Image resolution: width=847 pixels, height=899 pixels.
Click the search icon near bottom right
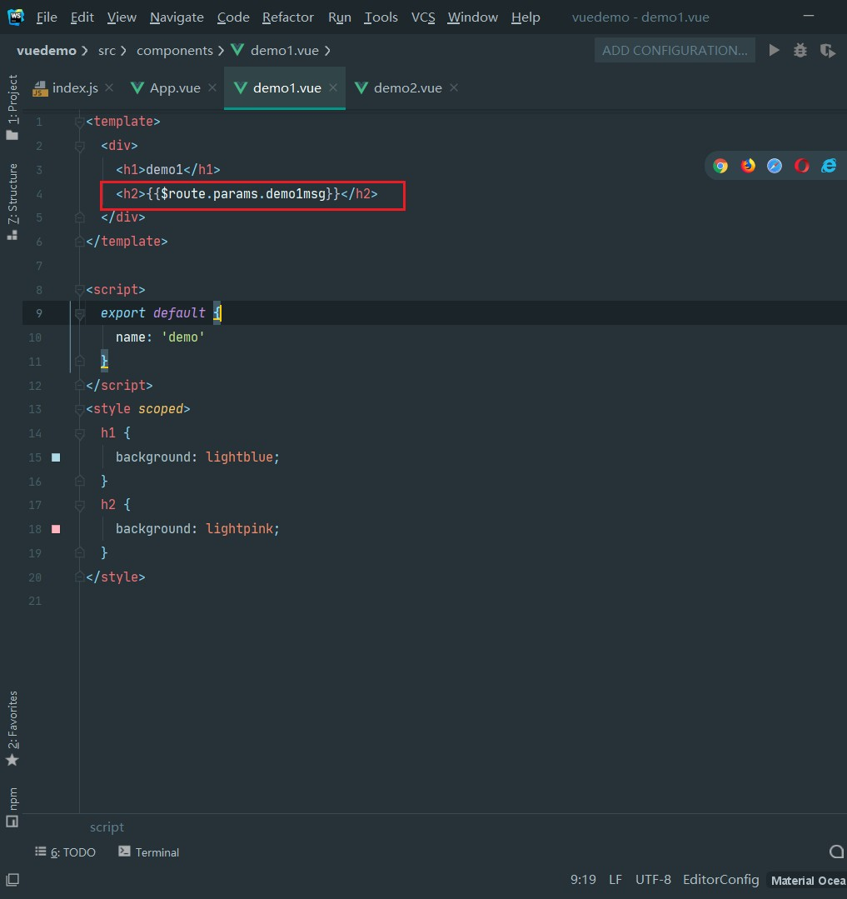(837, 852)
